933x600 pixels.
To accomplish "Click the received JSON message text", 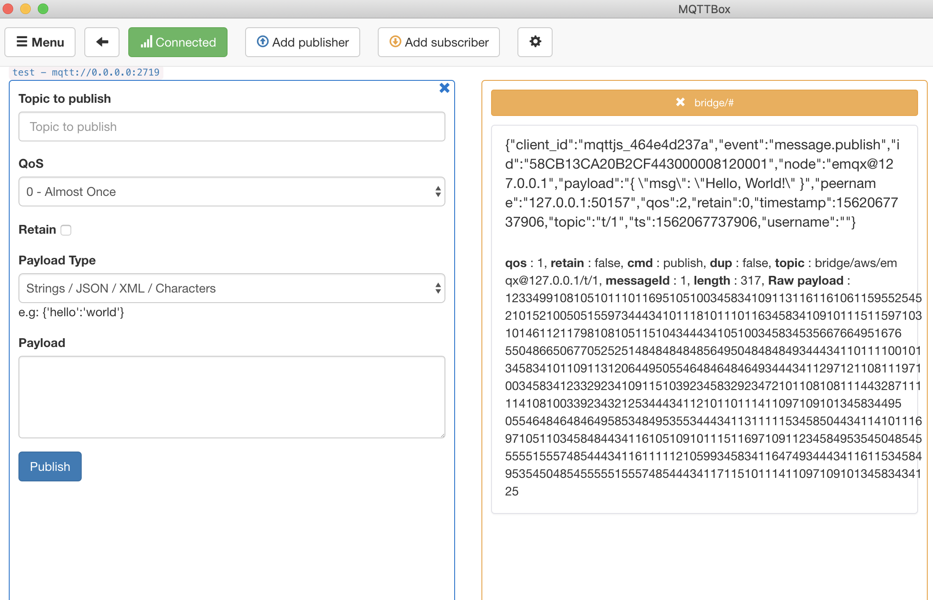I will (702, 183).
